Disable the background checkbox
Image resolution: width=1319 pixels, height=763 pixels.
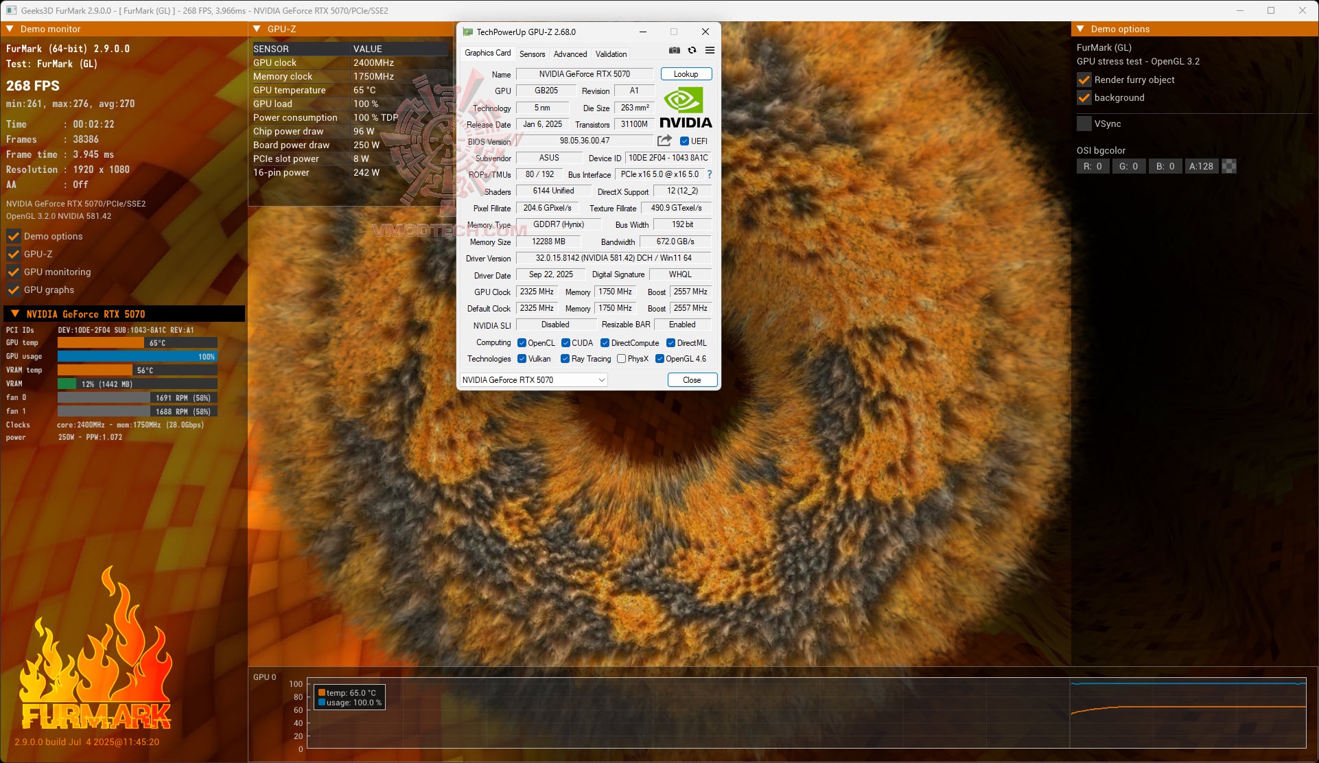(1084, 97)
